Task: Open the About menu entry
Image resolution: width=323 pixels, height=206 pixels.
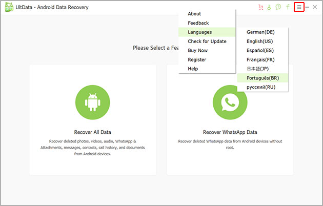Action: point(207,14)
